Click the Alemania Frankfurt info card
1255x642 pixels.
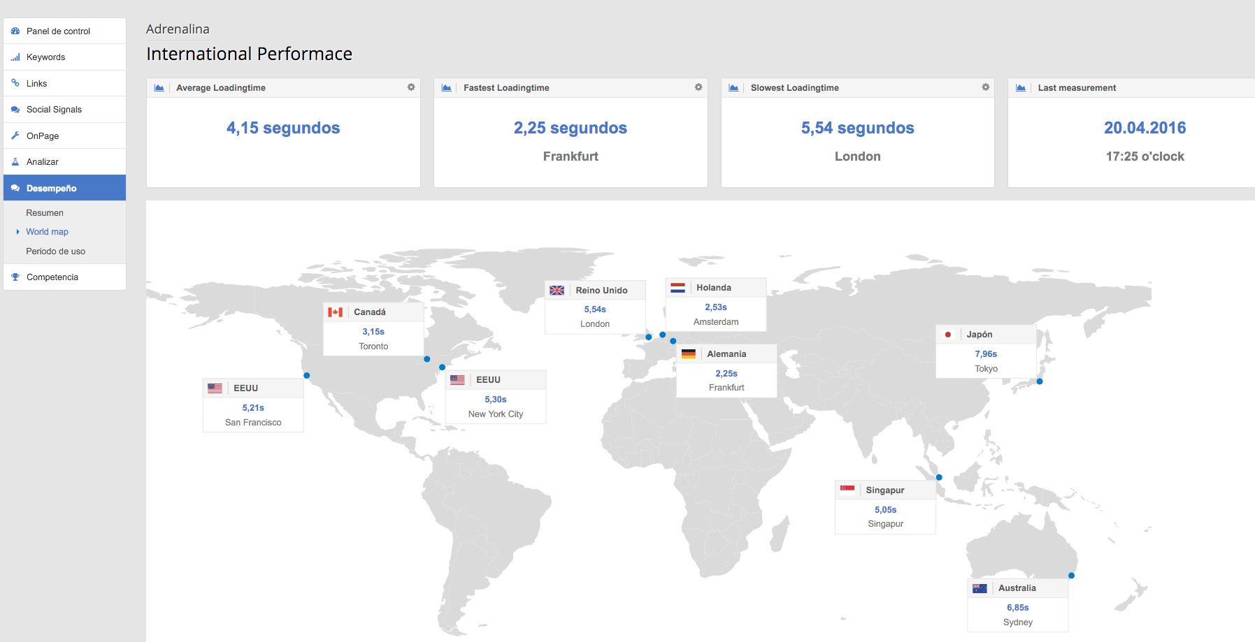pyautogui.click(x=726, y=371)
